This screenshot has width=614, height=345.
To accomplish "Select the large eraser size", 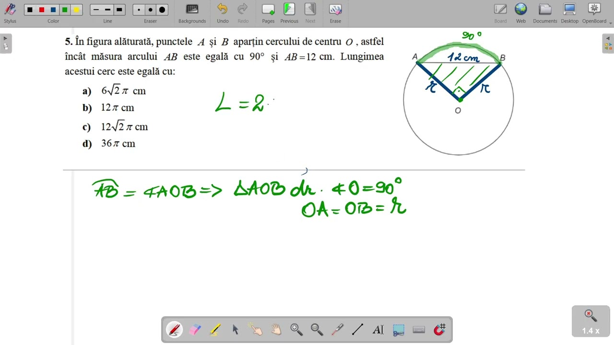I will pyautogui.click(x=162, y=10).
